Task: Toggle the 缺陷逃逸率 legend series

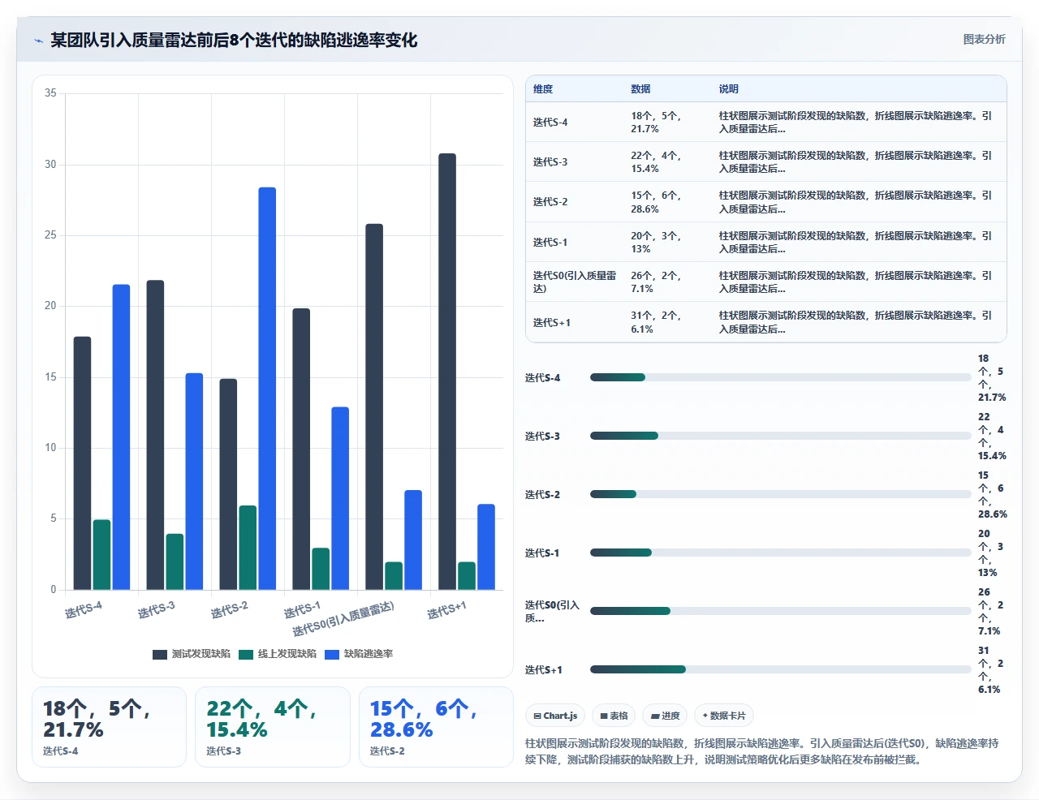Action: (359, 654)
